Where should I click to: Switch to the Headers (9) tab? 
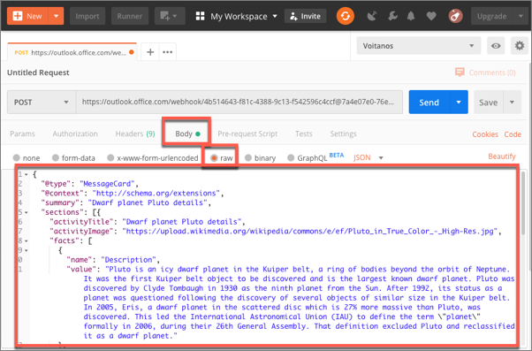(135, 134)
